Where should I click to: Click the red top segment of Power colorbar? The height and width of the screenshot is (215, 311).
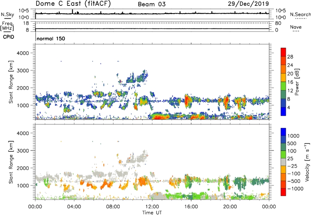[x=283, y=52]
